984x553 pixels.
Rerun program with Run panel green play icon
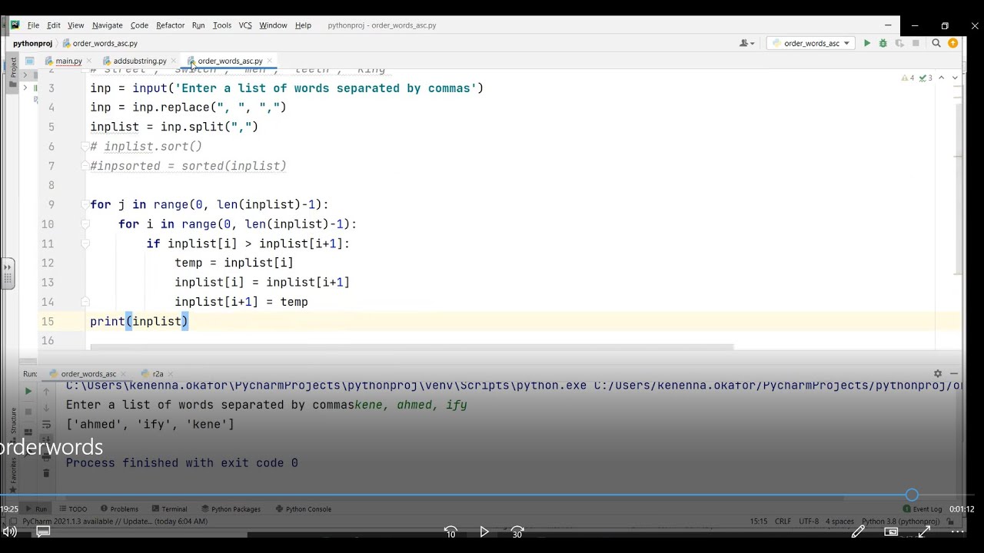pos(28,392)
